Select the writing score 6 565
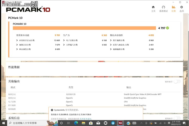The width and height of the screenshot is (189, 126). pyautogui.click(x=104, y=45)
